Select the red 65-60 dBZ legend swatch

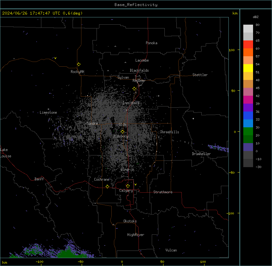(x=248, y=45)
